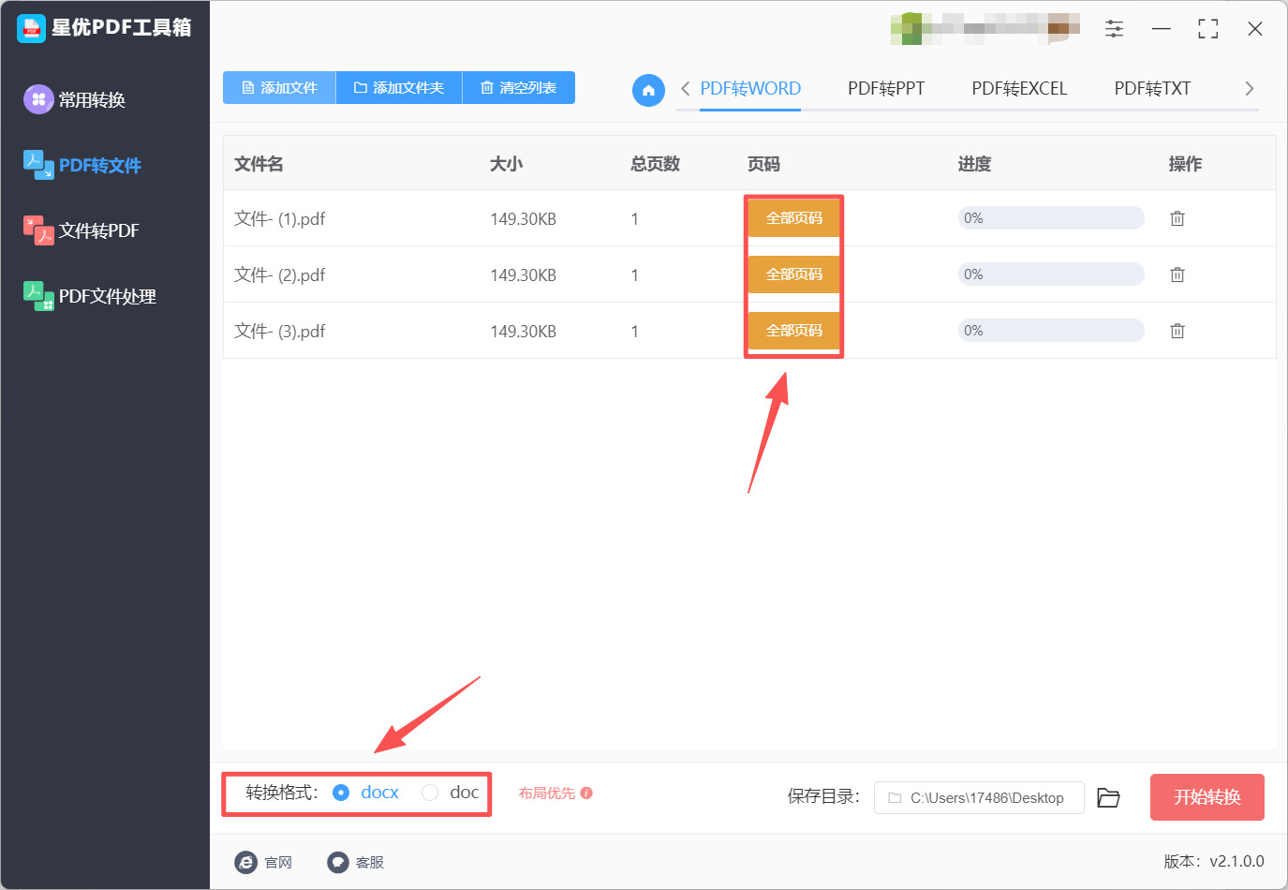Click the blurred user account area
This screenshot has width=1288, height=890.
click(x=985, y=29)
